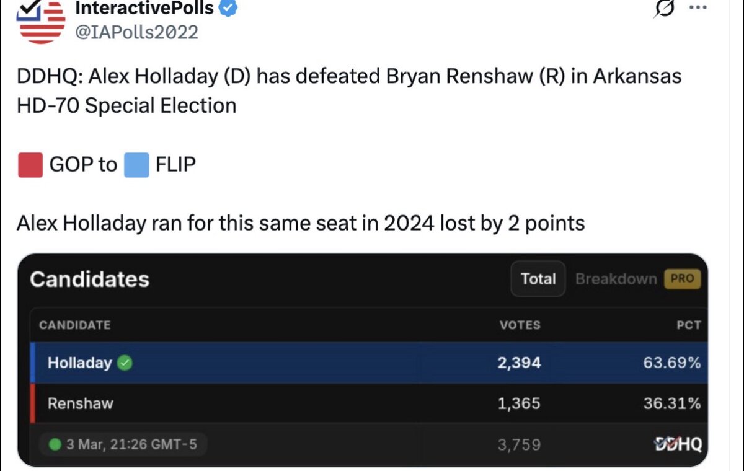Click the PCT column header
Image resolution: width=744 pixels, height=471 pixels.
click(x=688, y=325)
